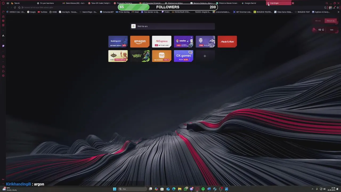Open the Google bookmark
The height and width of the screenshot is (192, 341).
tap(31, 12)
